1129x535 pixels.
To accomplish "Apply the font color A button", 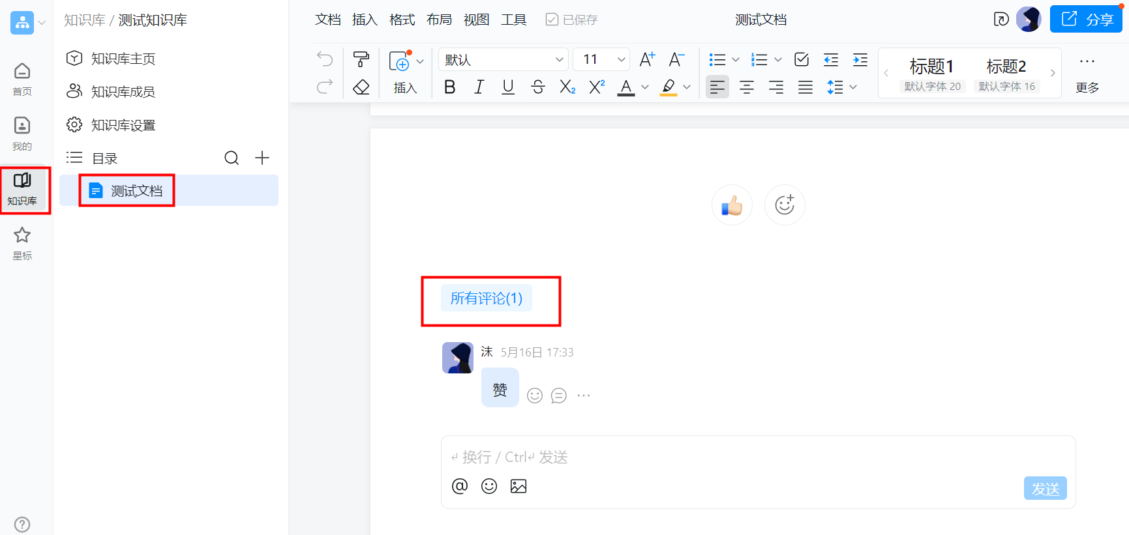I will point(626,87).
